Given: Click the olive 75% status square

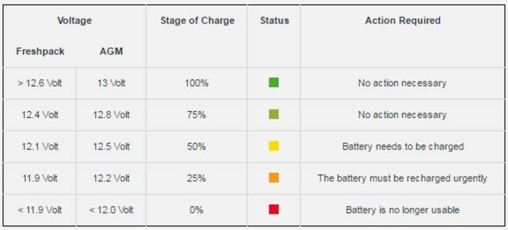Looking at the screenshot, I should tap(273, 115).
